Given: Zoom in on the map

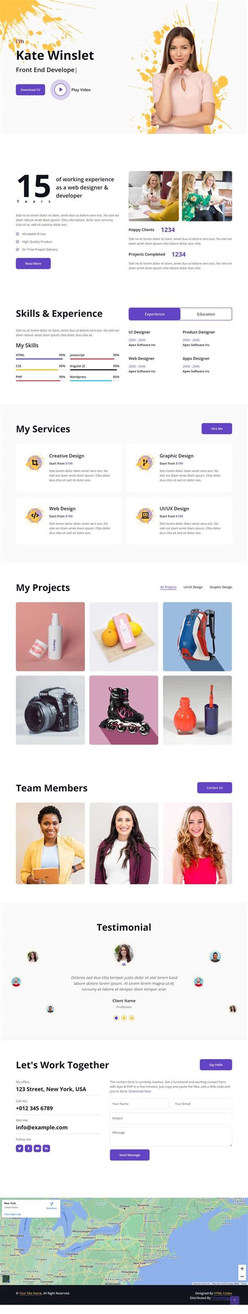Looking at the screenshot, I should pos(242,1268).
